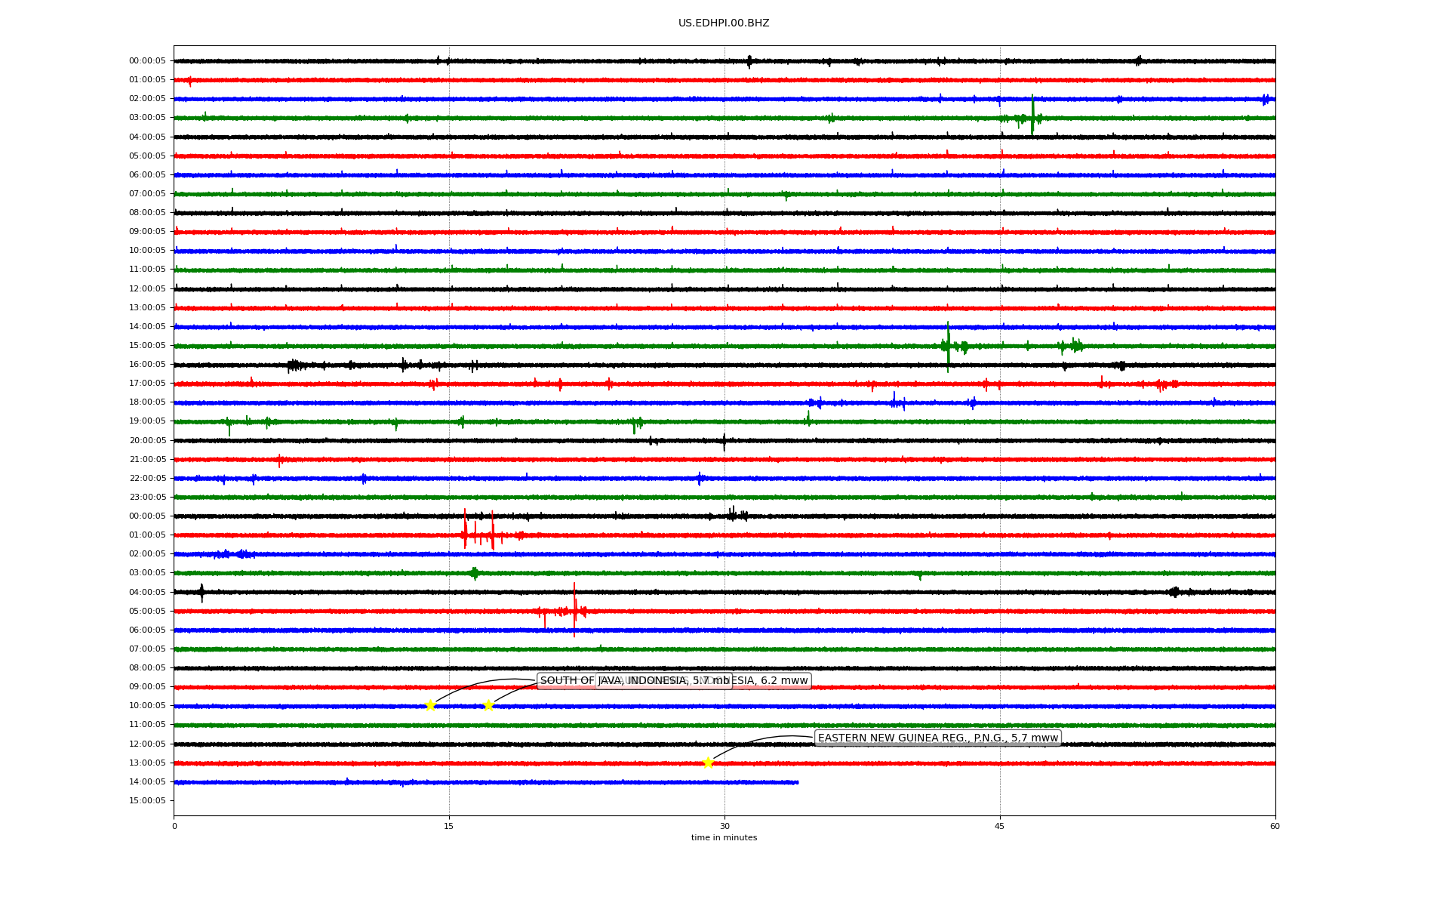Image resolution: width=1449 pixels, height=906 pixels.
Task: Click the 14:00:05 label beside the short unfinished blue trace
Action: click(x=147, y=781)
